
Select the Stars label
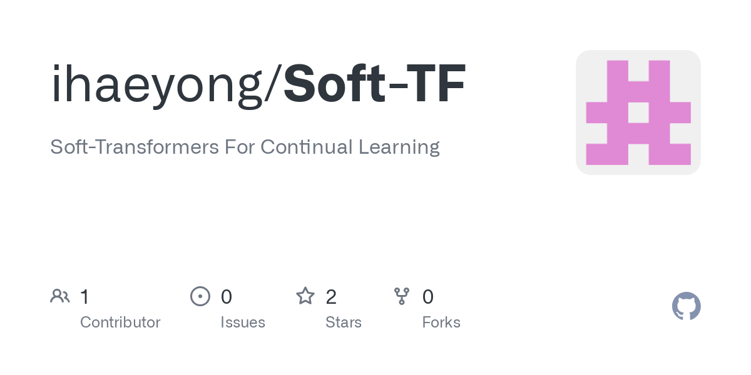(x=344, y=322)
